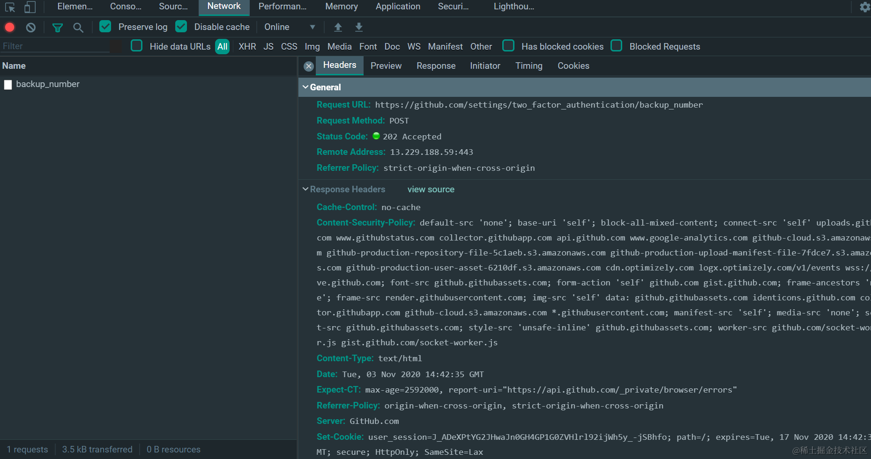Open the Cookies detail tab
Image resolution: width=871 pixels, height=459 pixels.
(x=573, y=66)
